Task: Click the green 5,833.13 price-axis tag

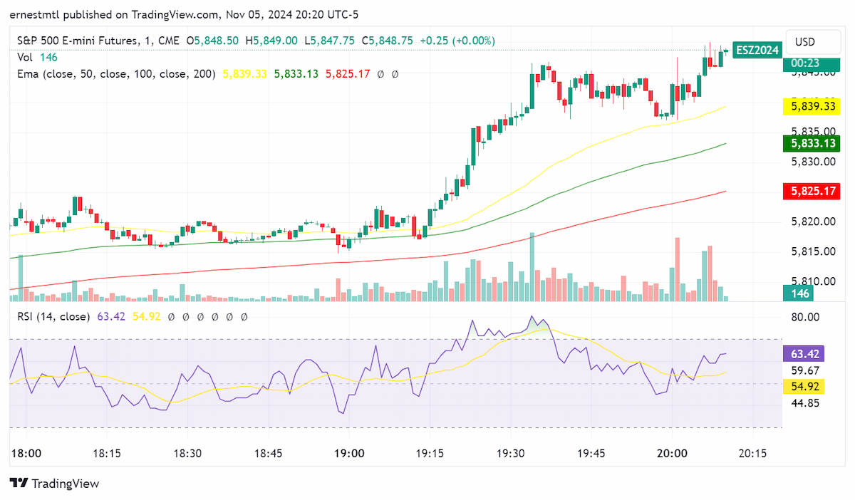Action: (x=812, y=143)
